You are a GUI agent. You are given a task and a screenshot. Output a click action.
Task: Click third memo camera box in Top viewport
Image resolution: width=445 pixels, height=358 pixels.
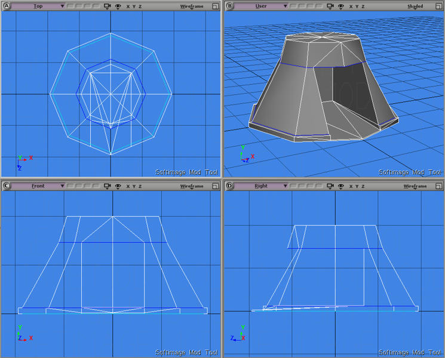[x=88, y=6]
